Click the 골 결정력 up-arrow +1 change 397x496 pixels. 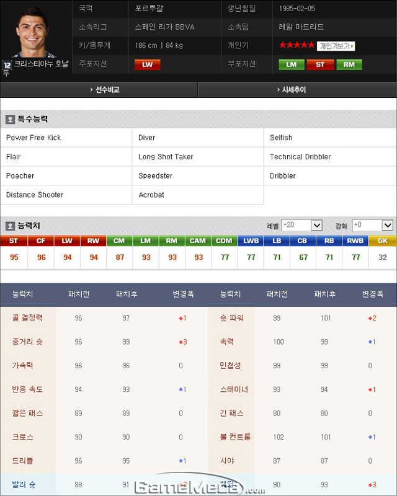pyautogui.click(x=182, y=318)
